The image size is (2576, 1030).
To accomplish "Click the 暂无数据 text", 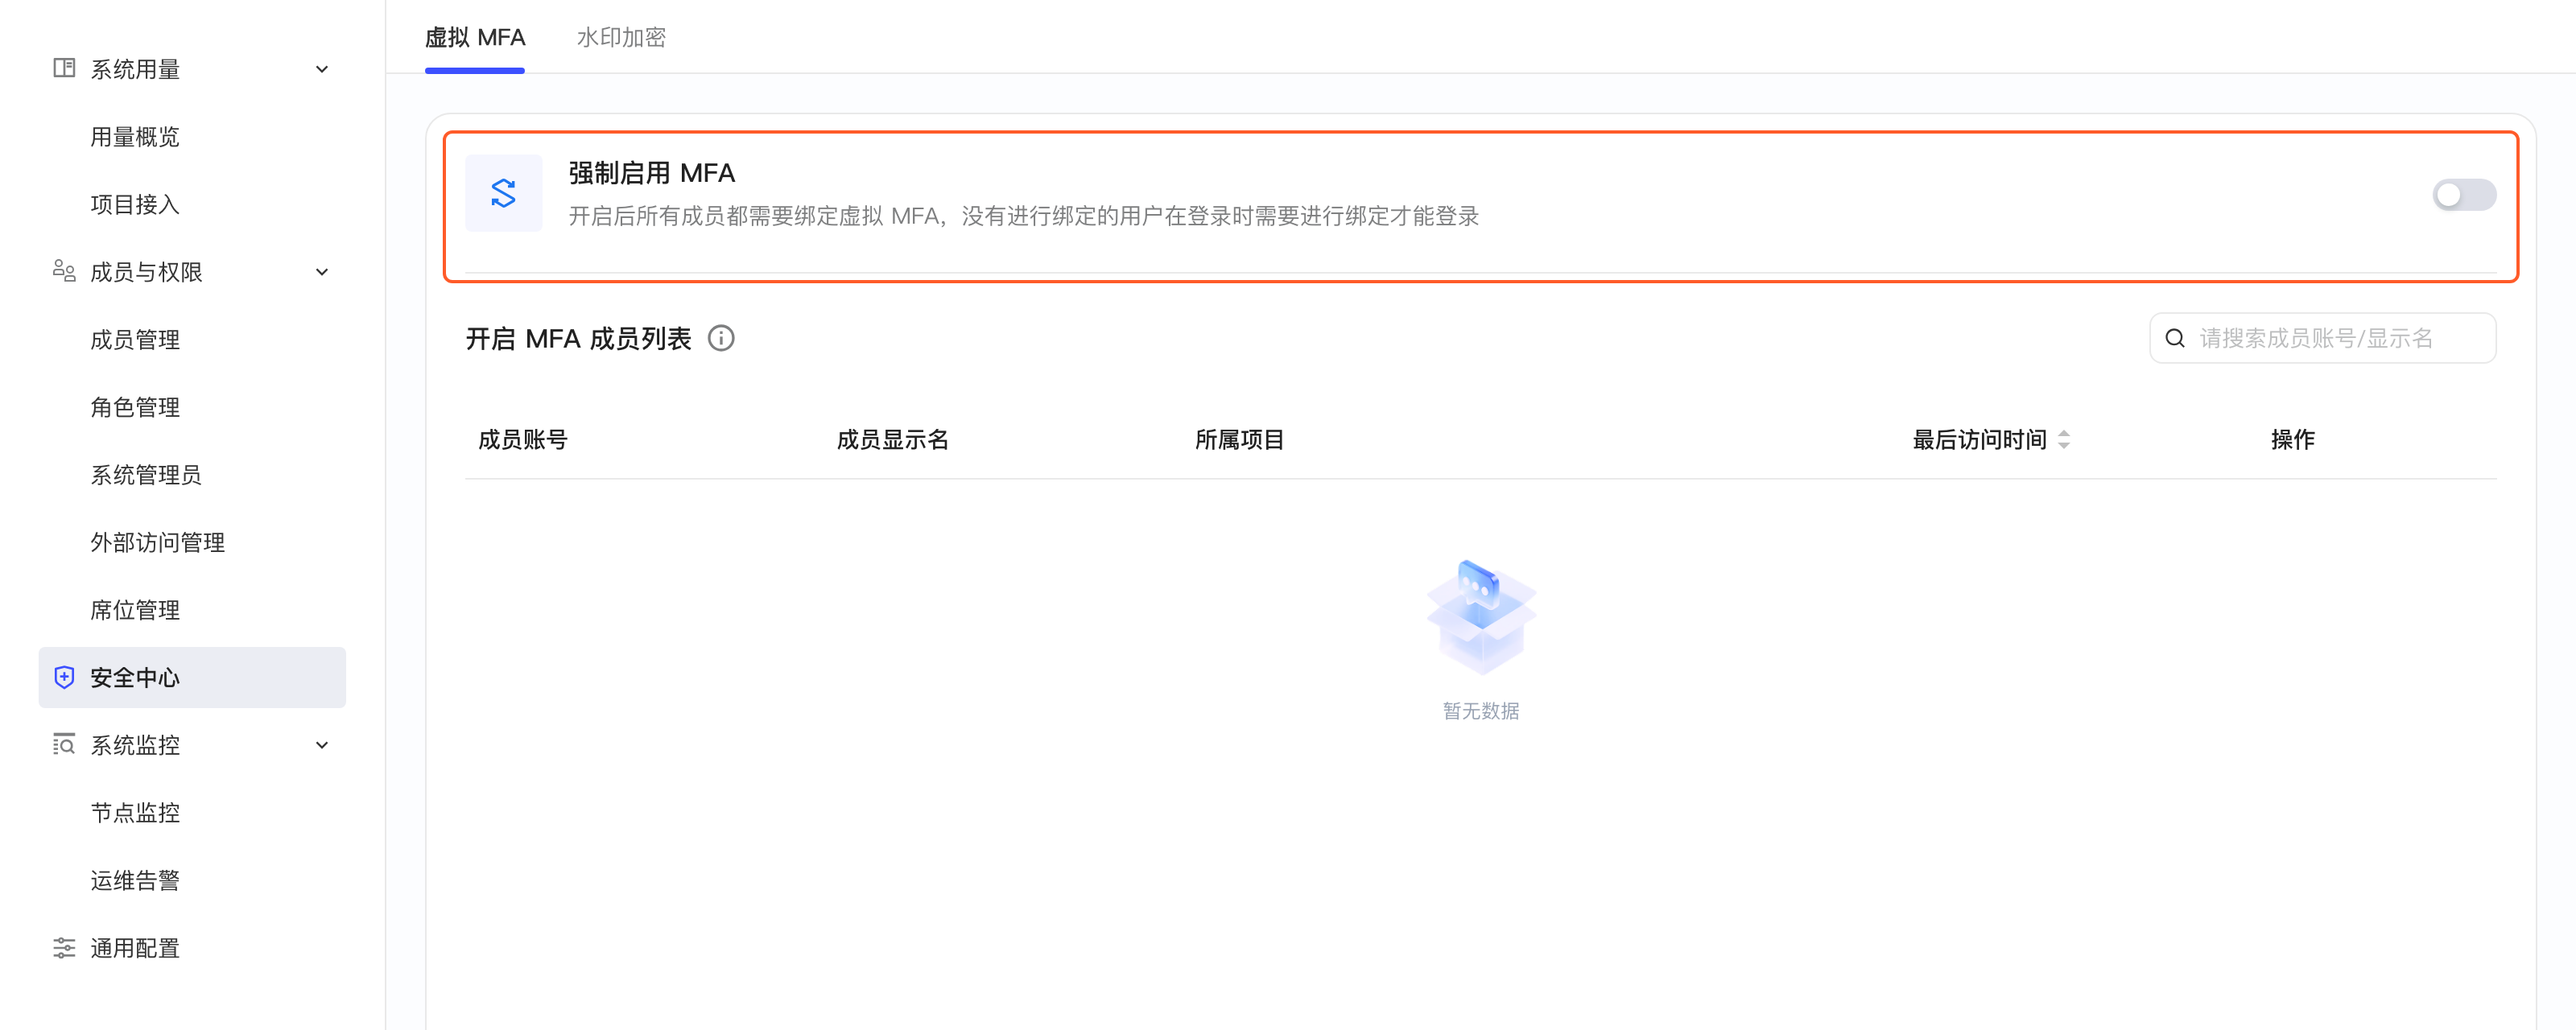I will pos(1481,711).
